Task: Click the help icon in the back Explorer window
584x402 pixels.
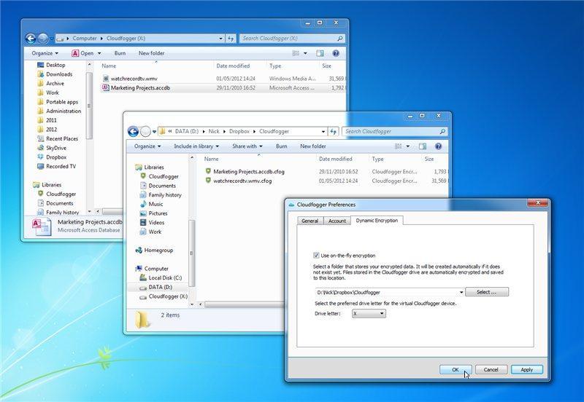Action: [x=336, y=53]
